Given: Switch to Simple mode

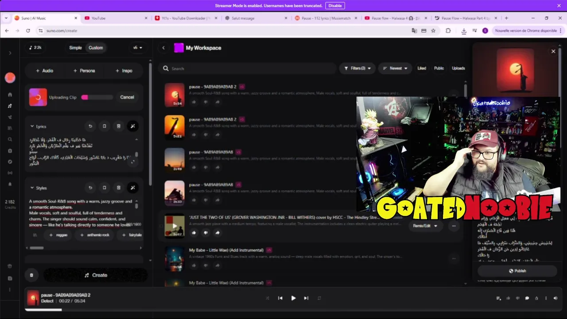Looking at the screenshot, I should (75, 48).
